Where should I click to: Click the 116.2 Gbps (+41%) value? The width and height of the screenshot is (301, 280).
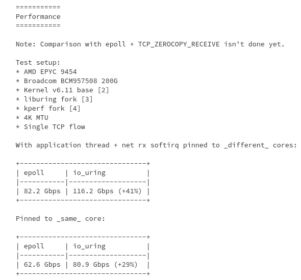coord(107,191)
